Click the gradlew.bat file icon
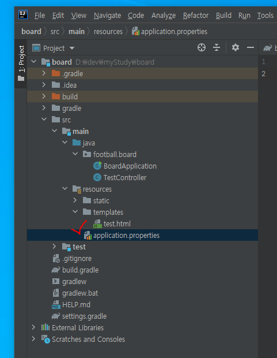The width and height of the screenshot is (277, 358). click(x=56, y=293)
